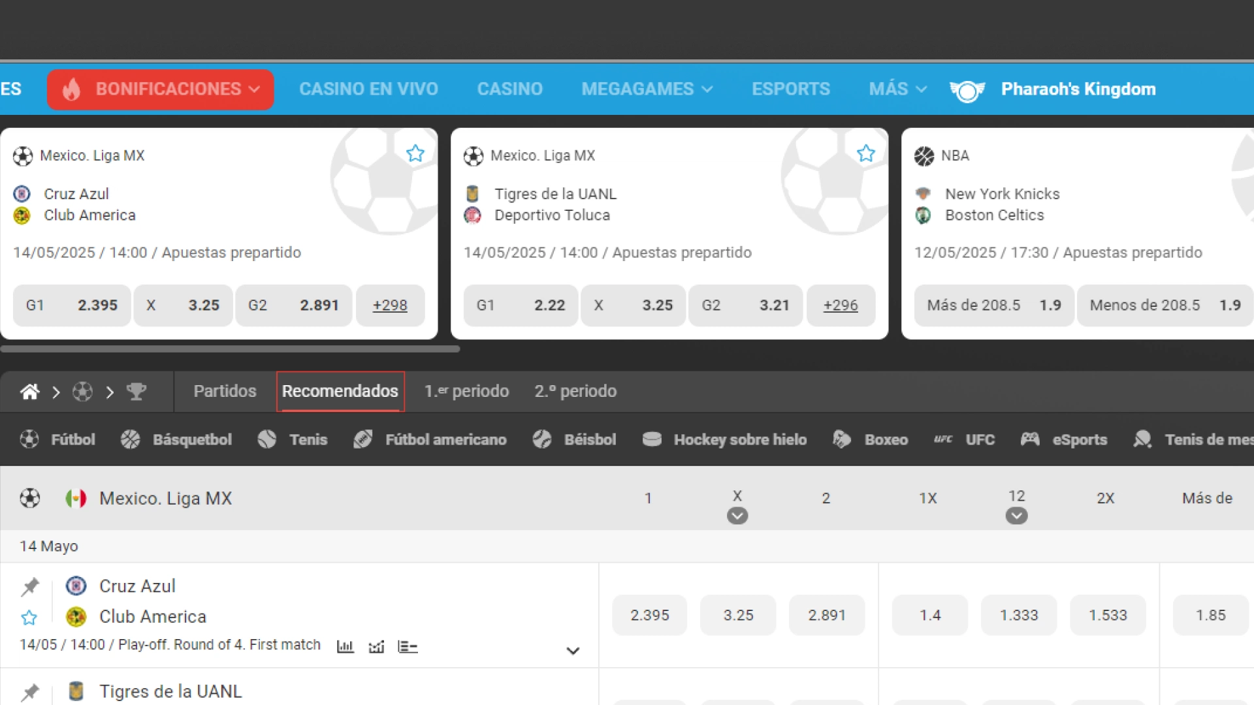Bet G1 2.22 on Tigres card
The width and height of the screenshot is (1254, 705).
(x=521, y=305)
